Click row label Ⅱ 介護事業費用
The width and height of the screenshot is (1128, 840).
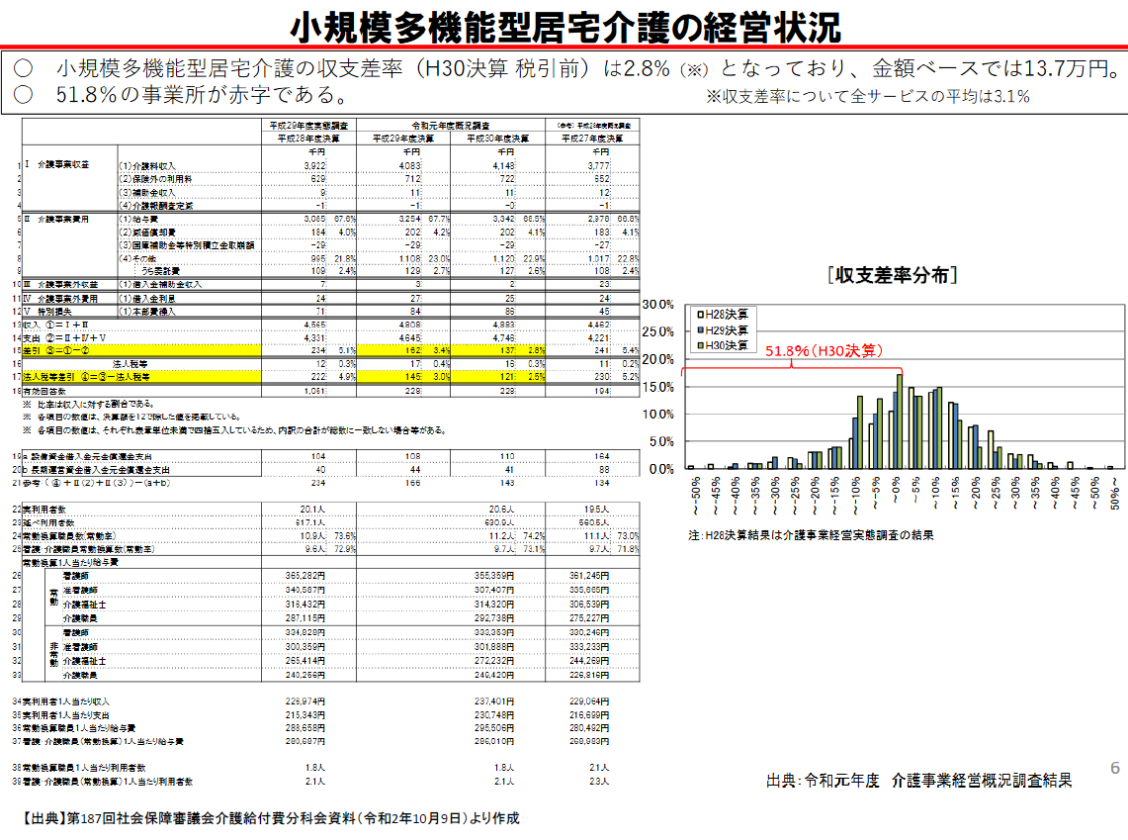click(56, 219)
